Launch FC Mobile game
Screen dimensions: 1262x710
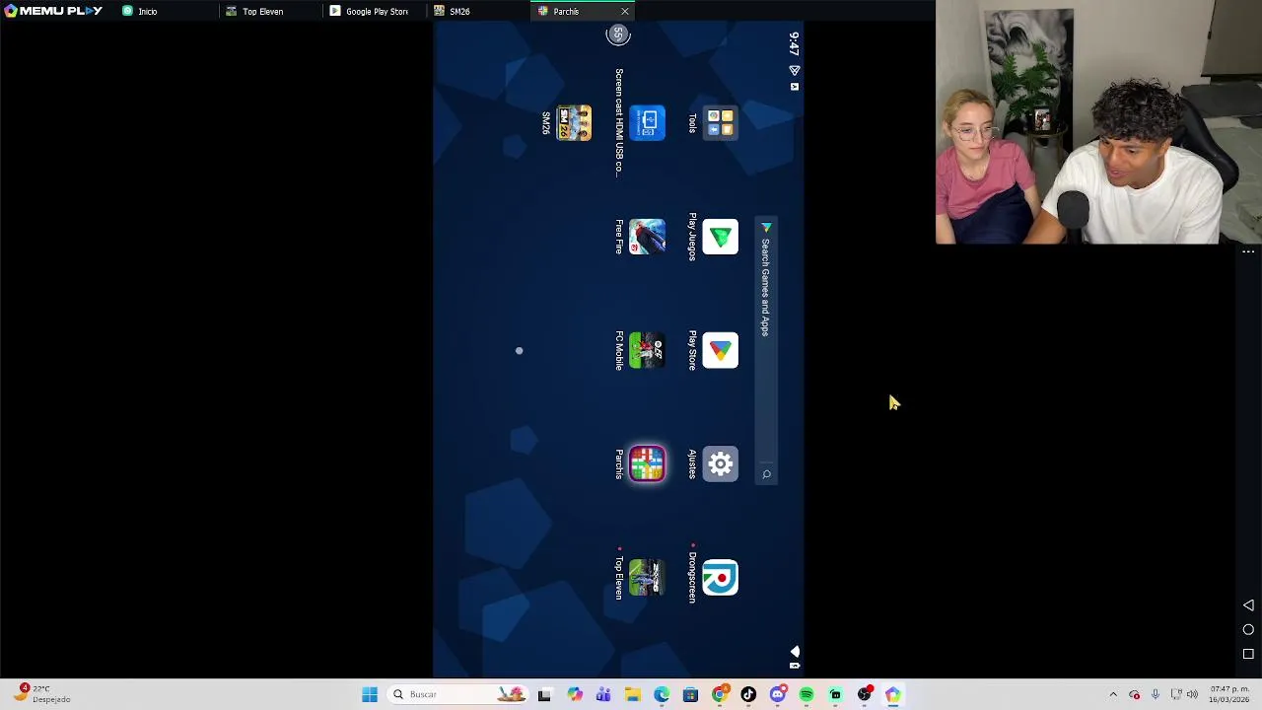(x=647, y=350)
